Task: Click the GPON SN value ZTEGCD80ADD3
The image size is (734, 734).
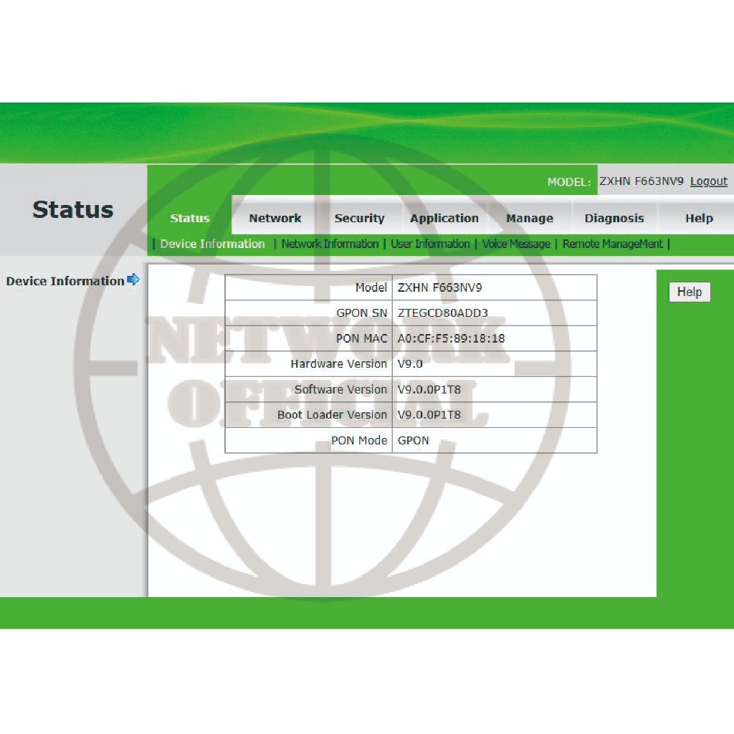Action: pyautogui.click(x=443, y=313)
